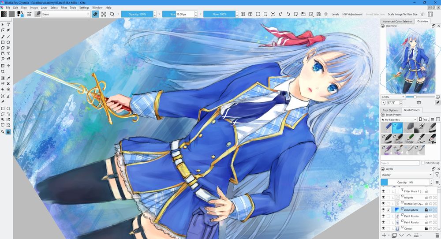The height and width of the screenshot is (239, 441).
Task: Click the Flow 100% slider
Action: coord(219,14)
